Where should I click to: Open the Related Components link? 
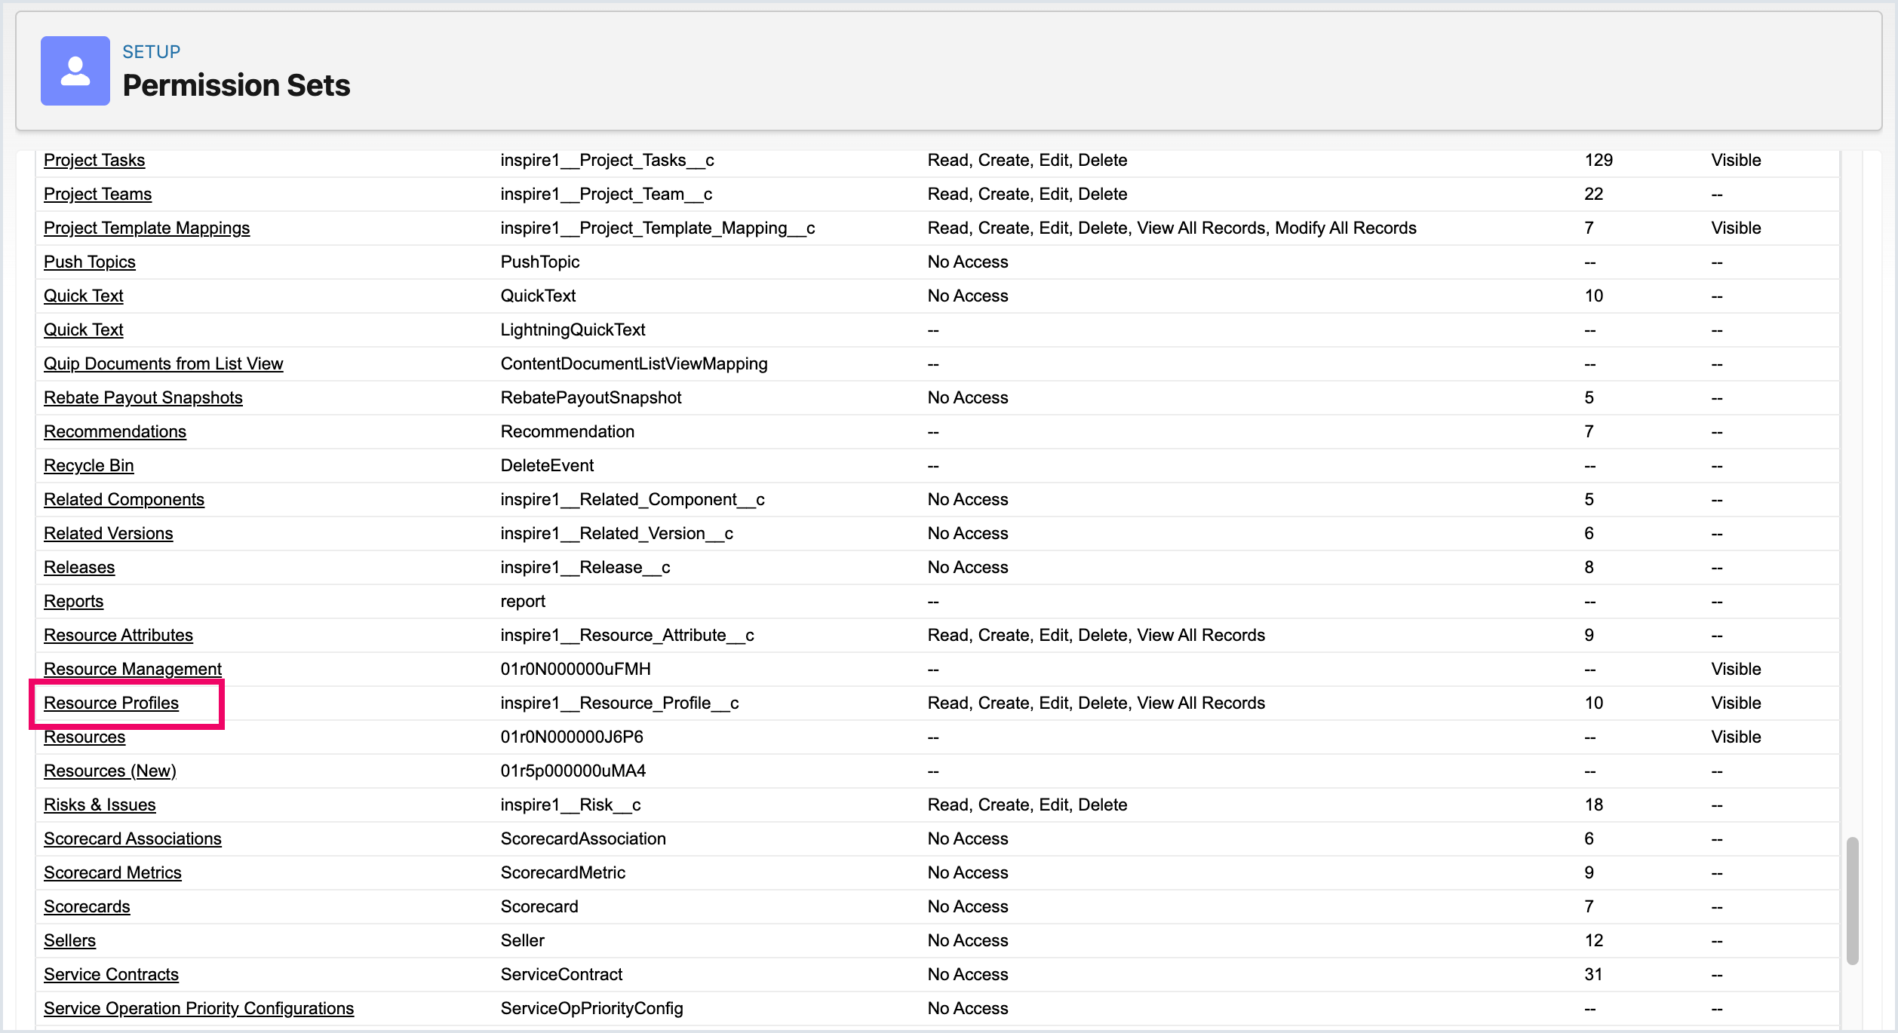[x=124, y=499]
